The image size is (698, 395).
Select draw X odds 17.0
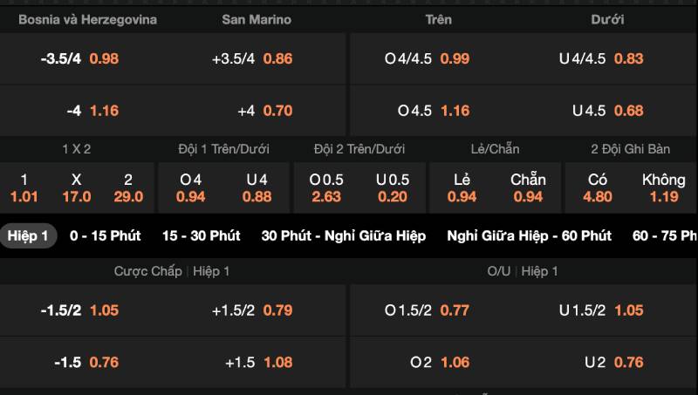click(77, 187)
